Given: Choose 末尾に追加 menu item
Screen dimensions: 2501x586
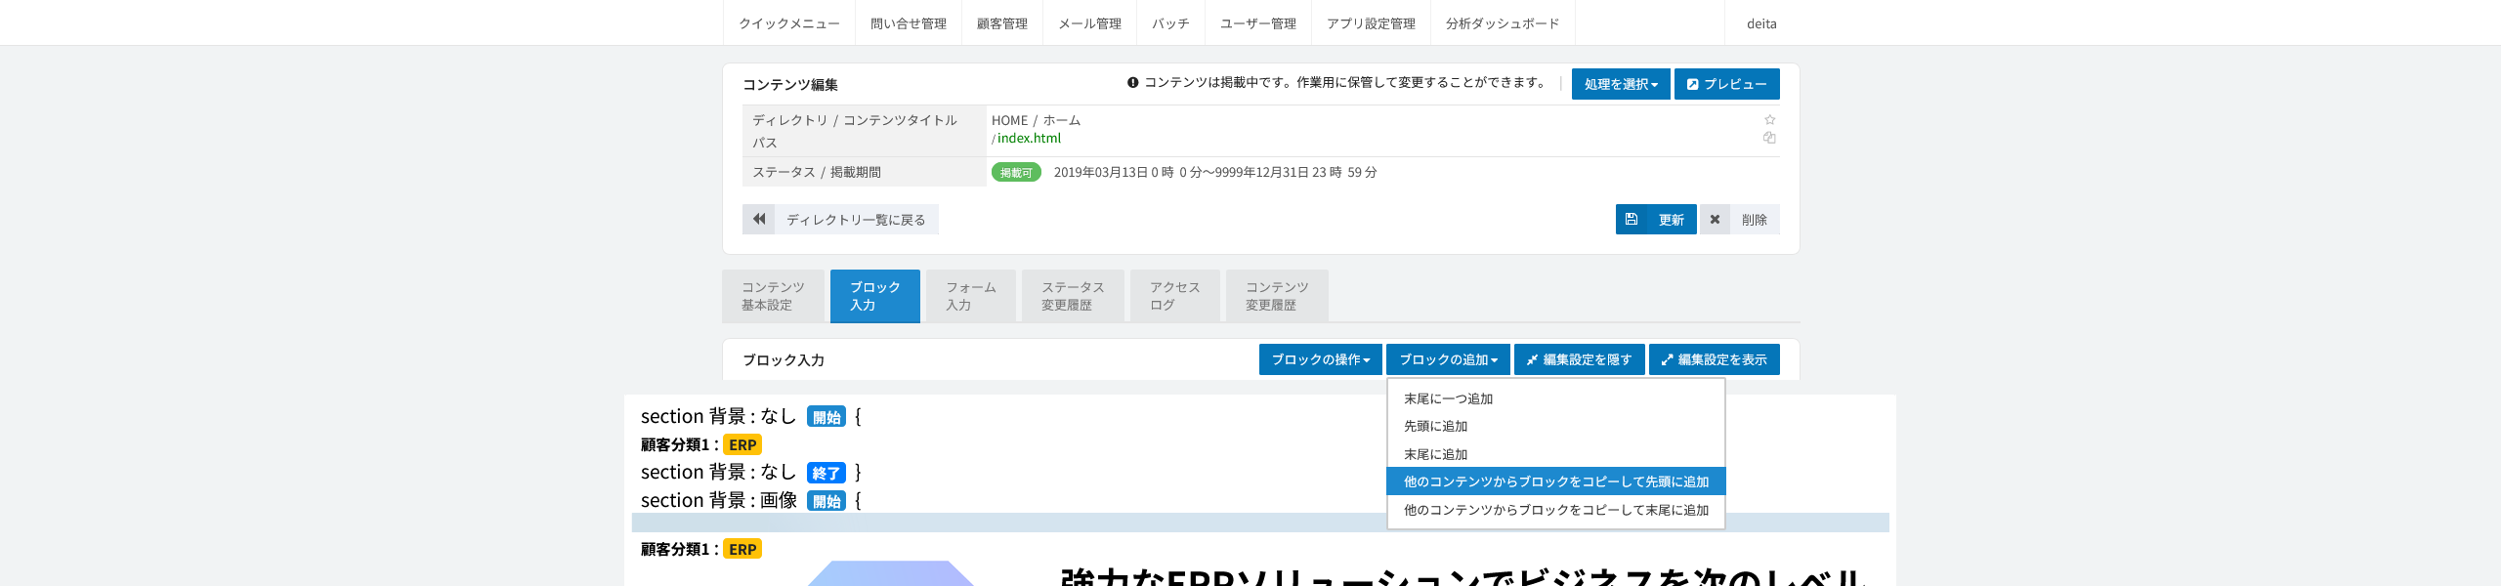Looking at the screenshot, I should point(1556,454).
